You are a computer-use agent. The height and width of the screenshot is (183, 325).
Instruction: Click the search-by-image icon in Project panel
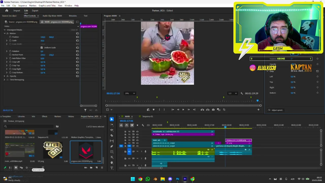(57, 126)
